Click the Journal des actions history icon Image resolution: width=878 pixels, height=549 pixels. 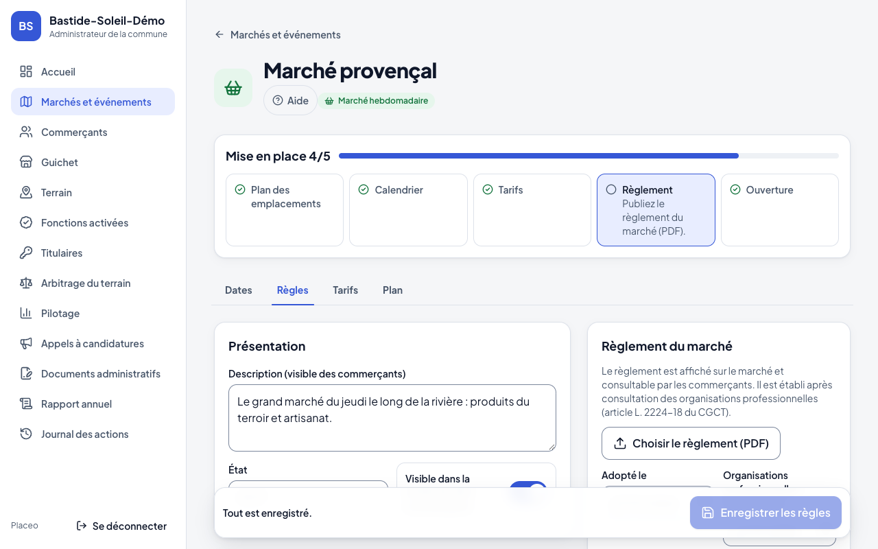pyautogui.click(x=26, y=434)
